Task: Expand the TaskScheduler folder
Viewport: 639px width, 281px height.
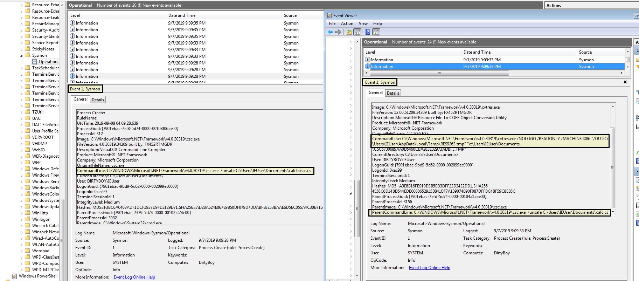Action: (x=21, y=68)
